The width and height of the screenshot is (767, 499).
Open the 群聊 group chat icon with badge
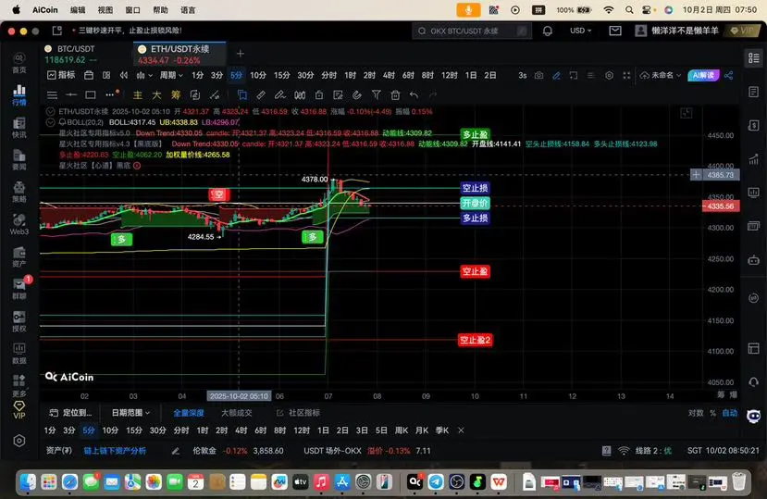coord(19,289)
